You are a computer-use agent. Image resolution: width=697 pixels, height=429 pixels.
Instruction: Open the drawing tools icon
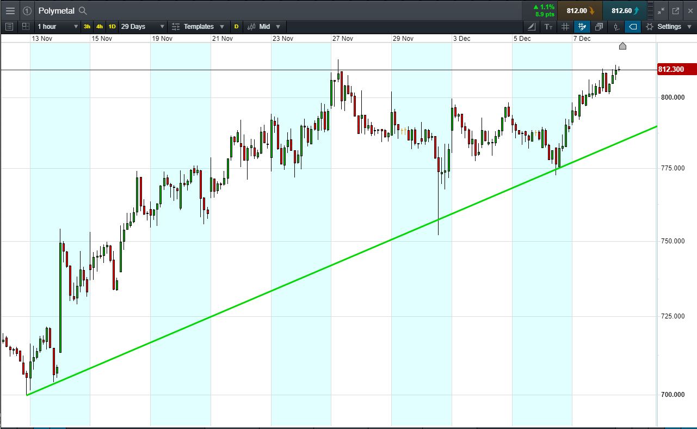[532, 27]
